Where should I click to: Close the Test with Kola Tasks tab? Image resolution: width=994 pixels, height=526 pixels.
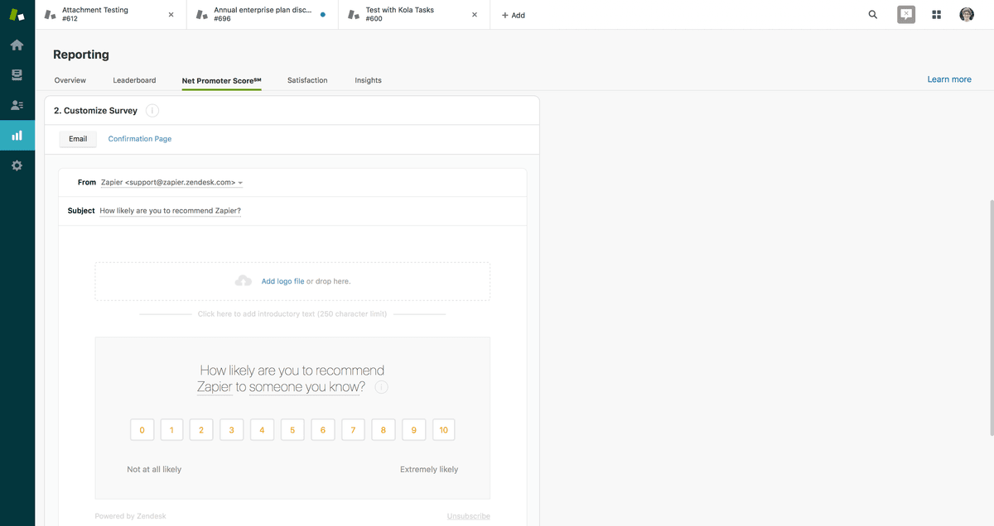(475, 15)
